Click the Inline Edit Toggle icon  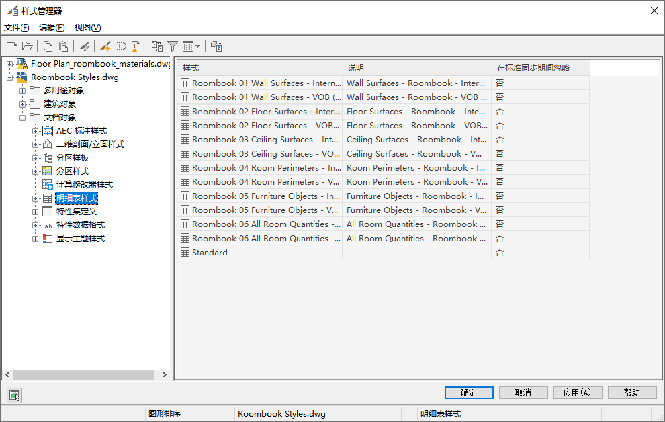[x=216, y=46]
